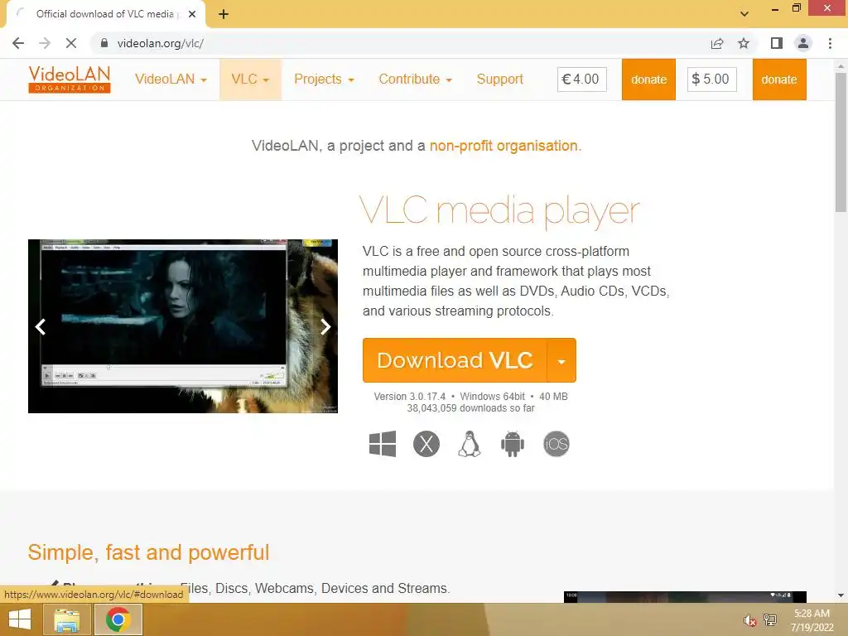848x636 pixels.
Task: Toggle Chrome side panel icon
Action: point(777,43)
